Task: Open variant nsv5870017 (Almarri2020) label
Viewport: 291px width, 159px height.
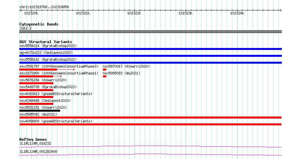Action: click(x=126, y=66)
